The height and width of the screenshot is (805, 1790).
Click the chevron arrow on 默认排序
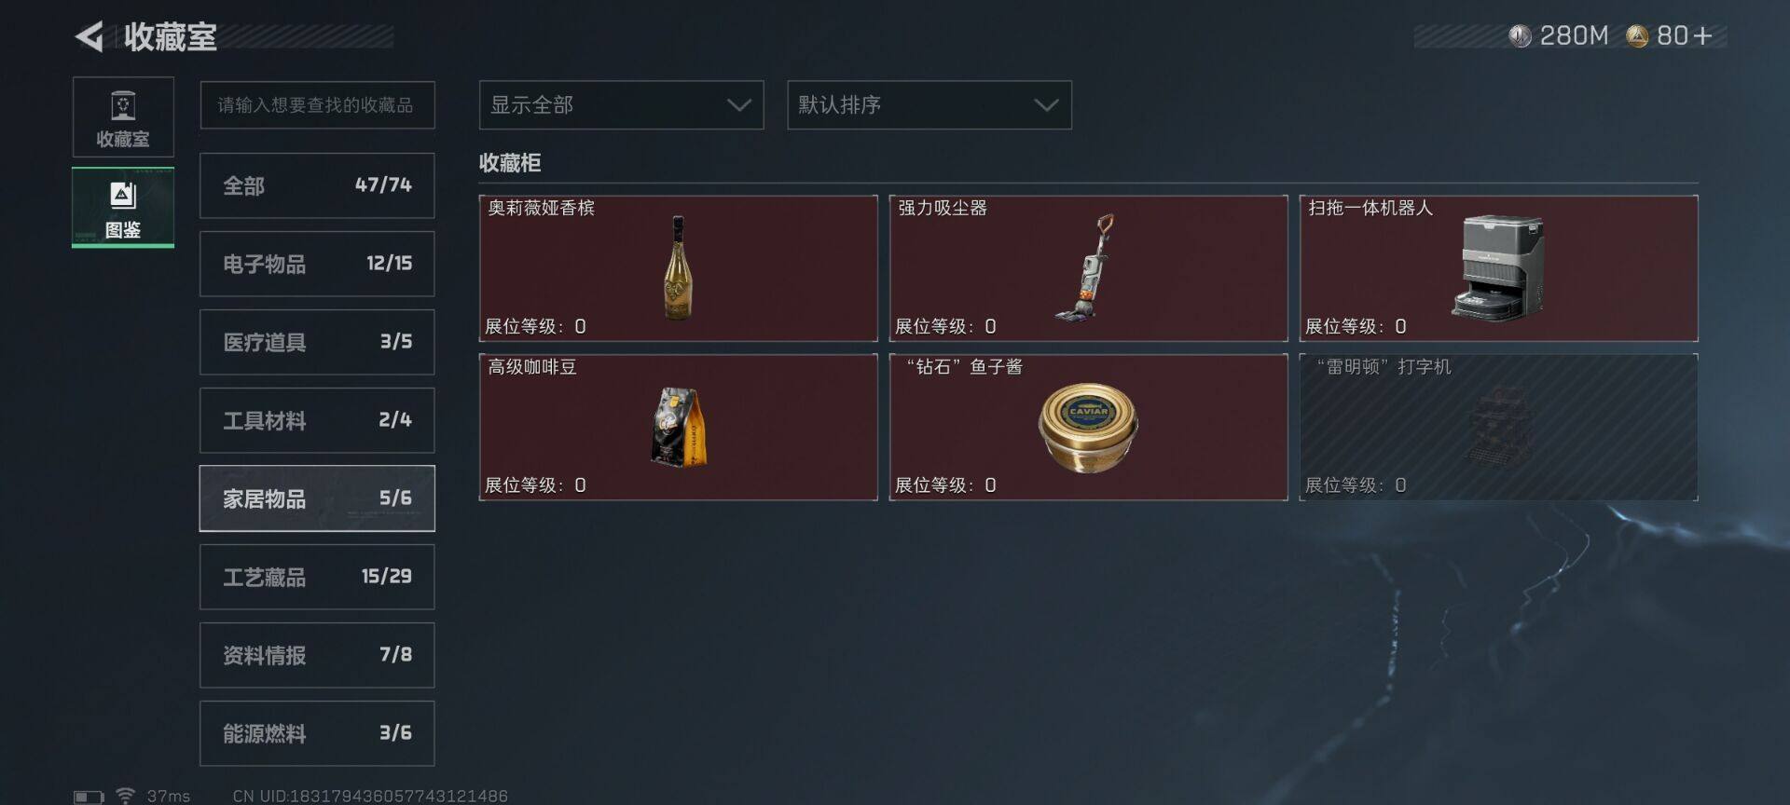[1046, 105]
